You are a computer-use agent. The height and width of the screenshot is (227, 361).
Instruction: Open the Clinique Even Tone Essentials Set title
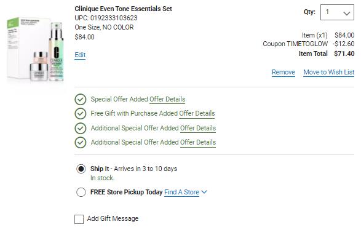[x=123, y=9]
